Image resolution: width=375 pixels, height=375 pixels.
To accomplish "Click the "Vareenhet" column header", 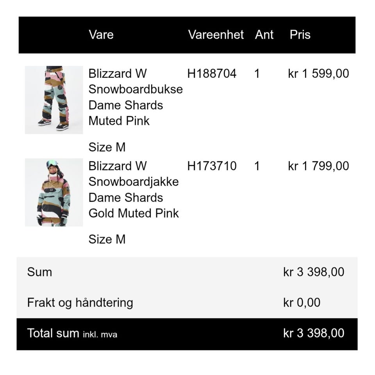I will [x=216, y=34].
